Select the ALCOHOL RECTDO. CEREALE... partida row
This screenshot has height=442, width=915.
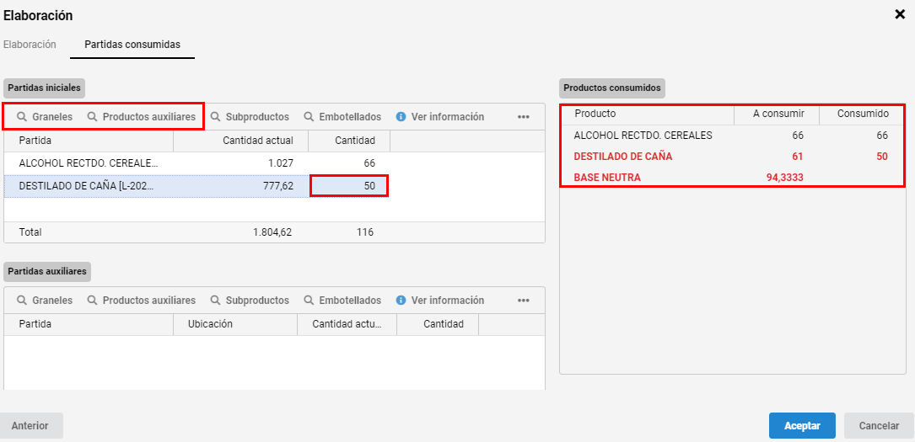274,163
